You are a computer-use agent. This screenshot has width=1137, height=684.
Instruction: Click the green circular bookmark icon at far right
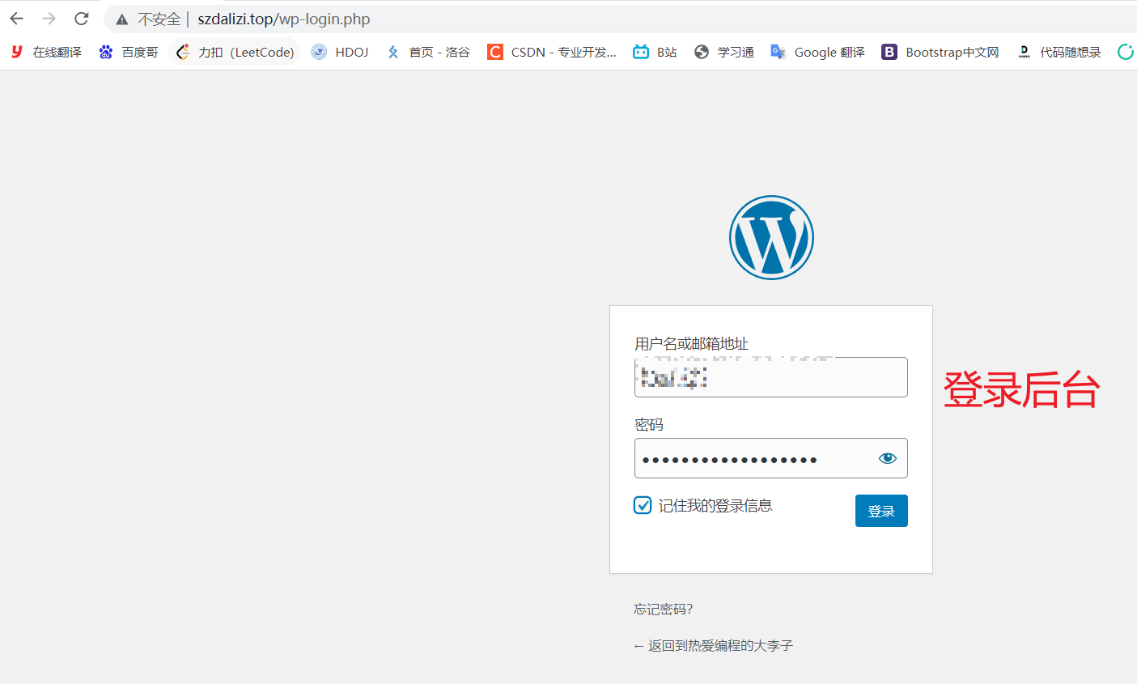pyautogui.click(x=1126, y=52)
